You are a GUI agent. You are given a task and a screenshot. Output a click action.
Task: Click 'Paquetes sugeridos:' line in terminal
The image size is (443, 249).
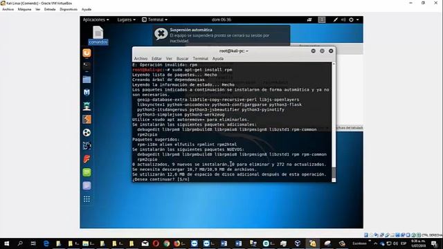[x=156, y=140]
